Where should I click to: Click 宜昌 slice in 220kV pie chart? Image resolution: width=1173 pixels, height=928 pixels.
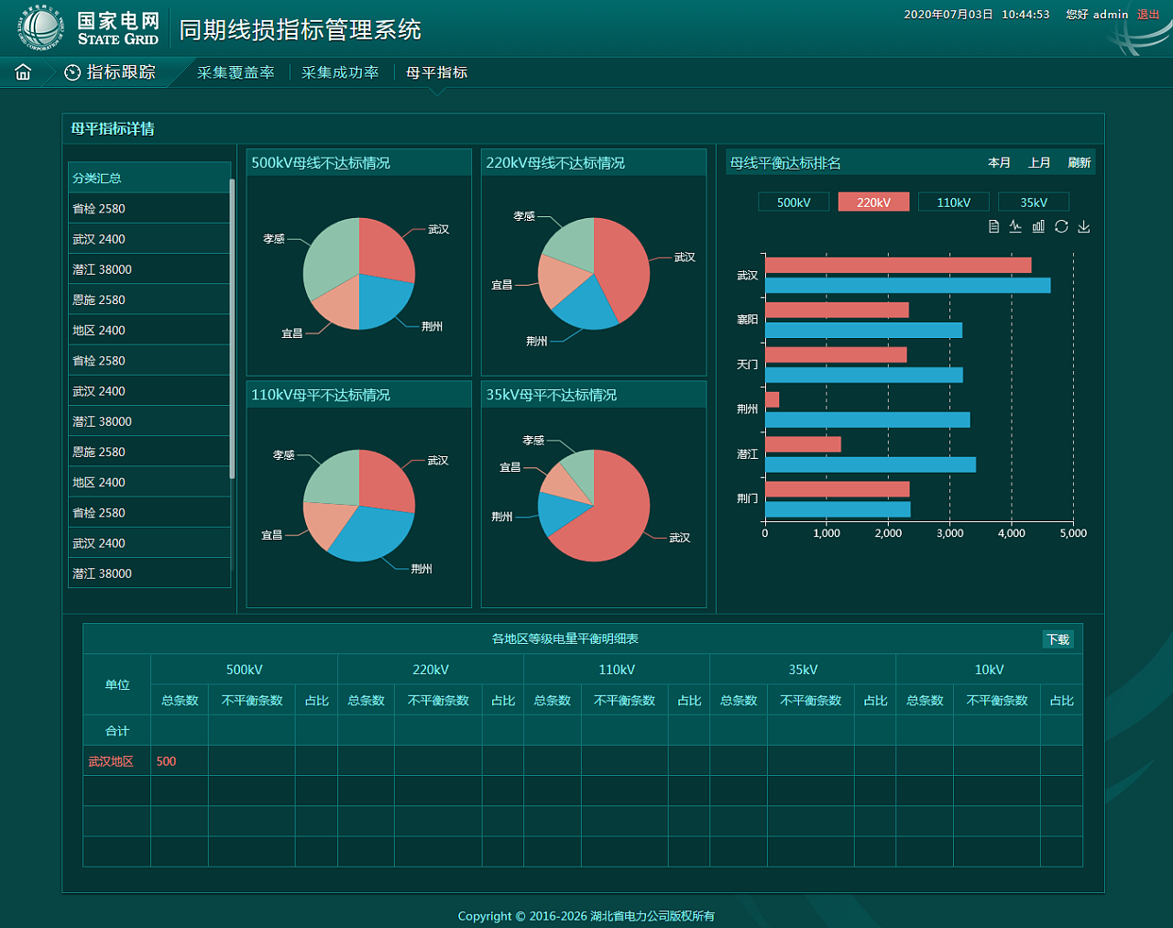pyautogui.click(x=561, y=279)
